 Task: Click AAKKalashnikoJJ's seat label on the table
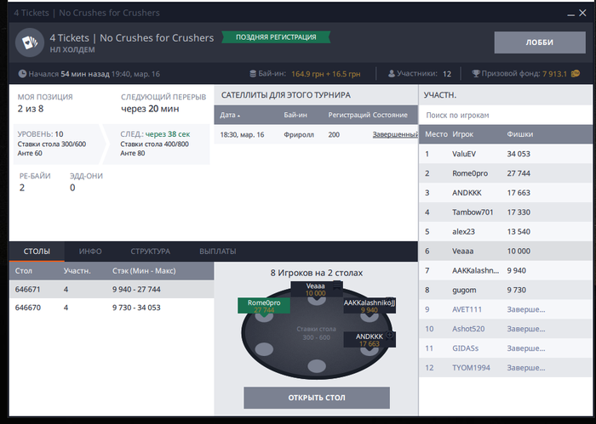pyautogui.click(x=370, y=306)
